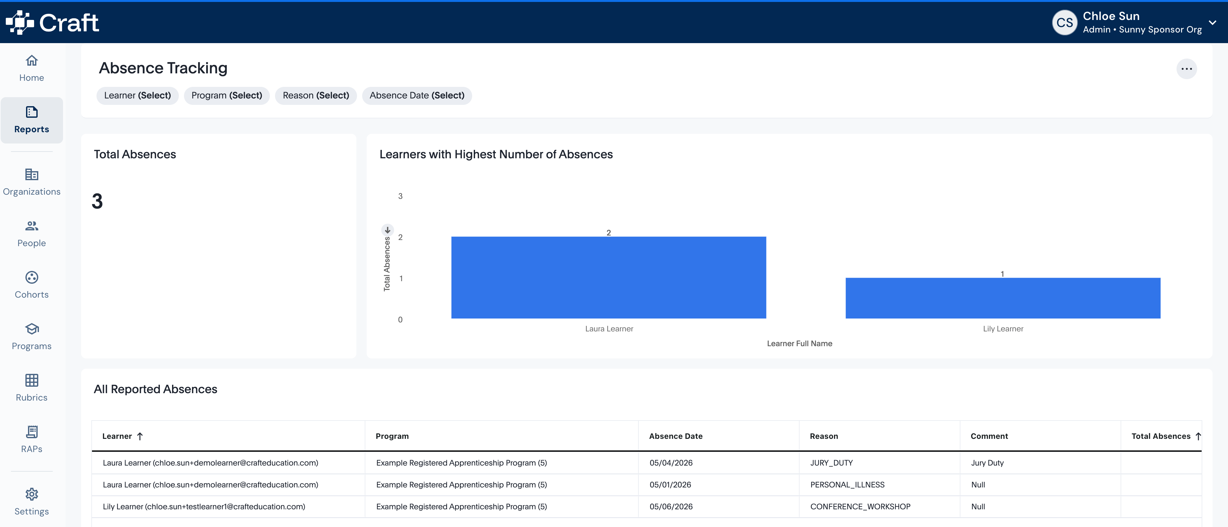The width and height of the screenshot is (1228, 527).
Task: Open the Absence Date (Select) filter
Action: tap(417, 95)
